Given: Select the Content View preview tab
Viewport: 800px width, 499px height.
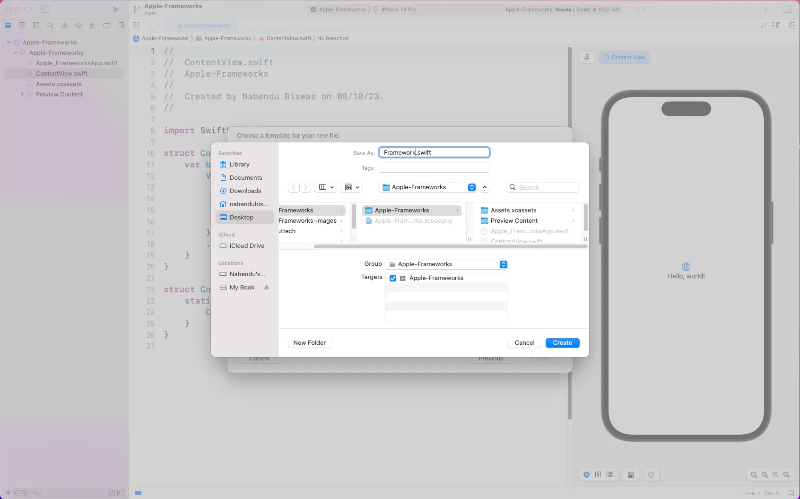Looking at the screenshot, I should (624, 57).
